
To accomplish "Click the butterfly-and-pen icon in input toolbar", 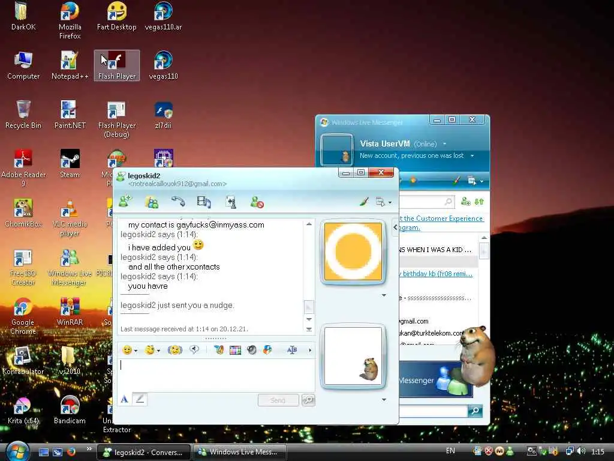I will click(x=219, y=350).
